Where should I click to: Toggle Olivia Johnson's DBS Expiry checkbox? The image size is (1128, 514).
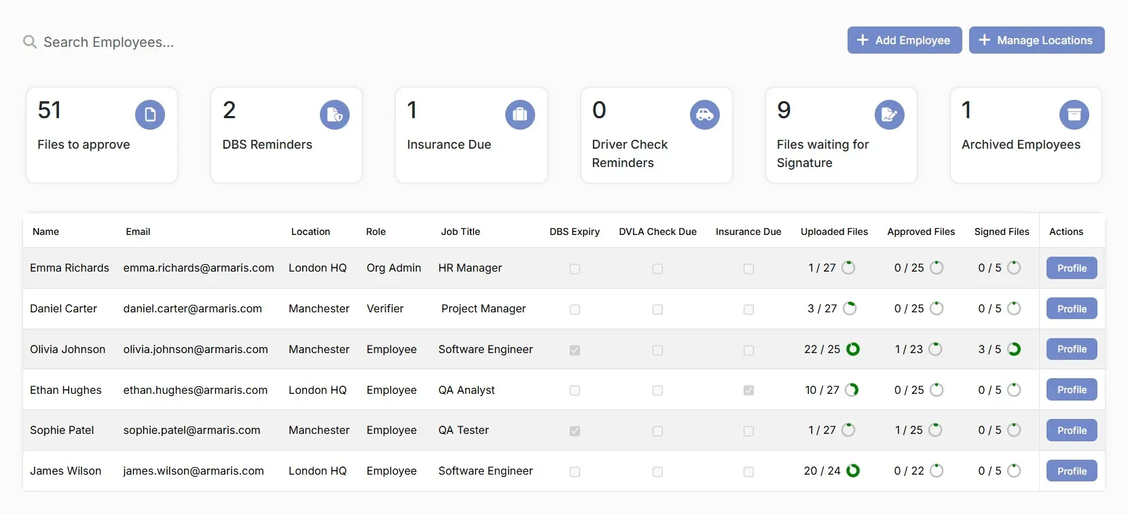click(575, 350)
